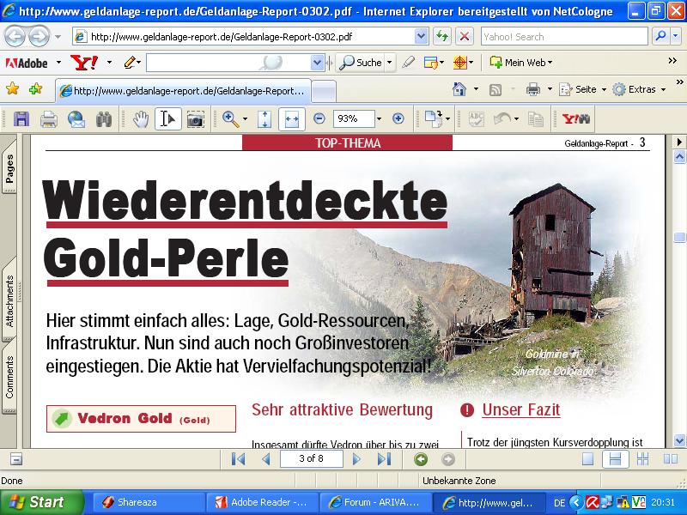Click the vertical scrollbar down arrow
Image resolution: width=687 pixels, height=515 pixels.
tap(679, 440)
